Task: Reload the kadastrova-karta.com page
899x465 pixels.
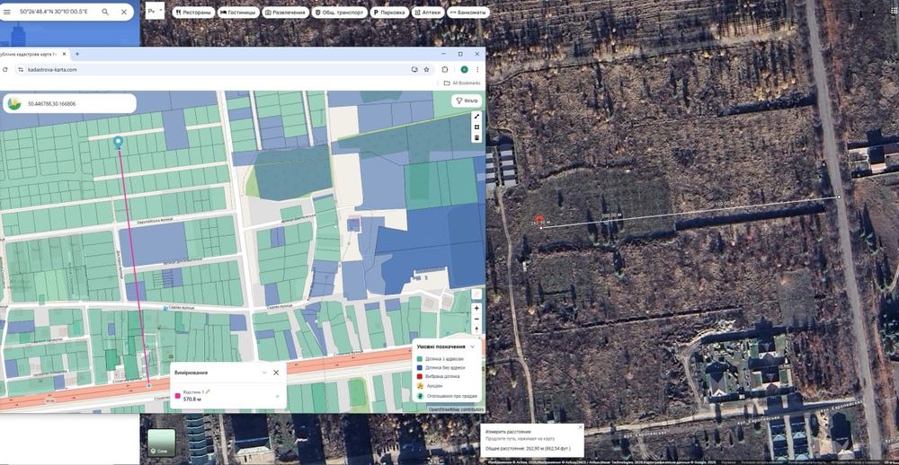Action: 5,69
